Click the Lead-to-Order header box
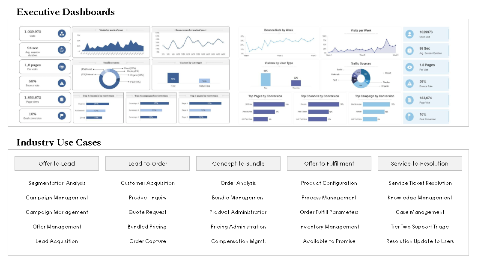The height and width of the screenshot is (261, 478). (x=147, y=163)
